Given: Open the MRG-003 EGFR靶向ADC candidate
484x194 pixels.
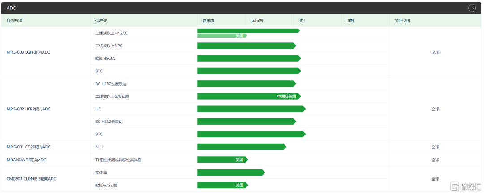Looking at the screenshot, I should (28, 52).
